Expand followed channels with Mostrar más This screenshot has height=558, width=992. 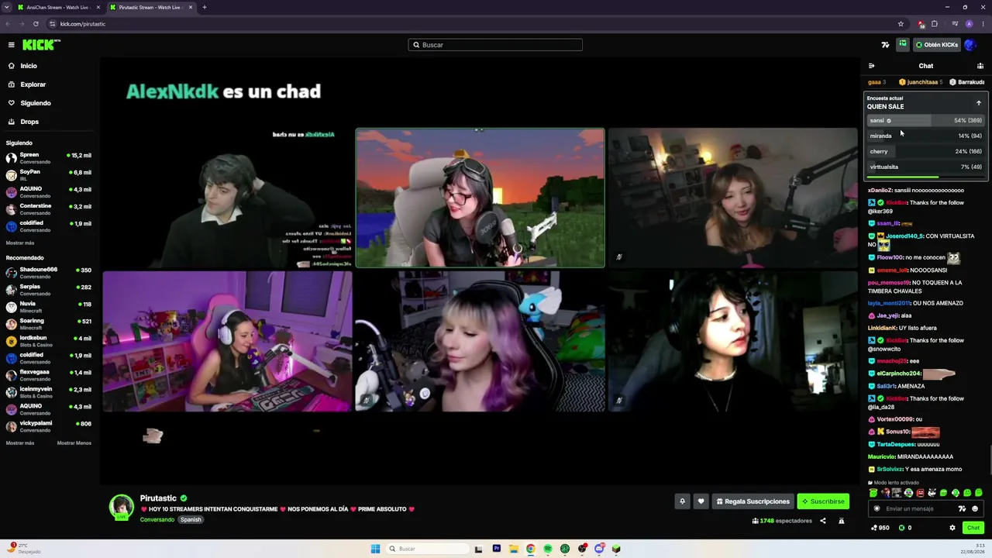point(20,243)
